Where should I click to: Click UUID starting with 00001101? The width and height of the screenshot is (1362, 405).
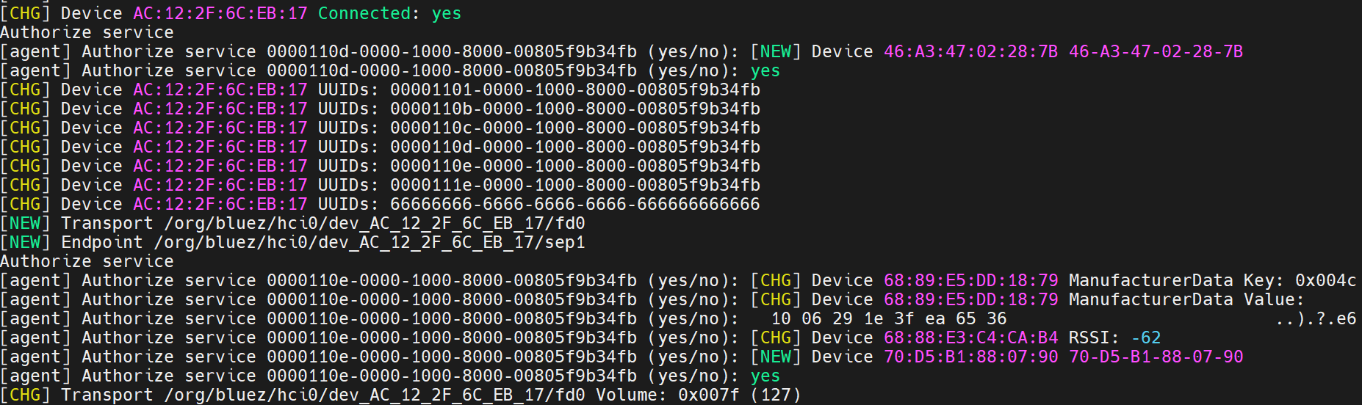(x=574, y=90)
